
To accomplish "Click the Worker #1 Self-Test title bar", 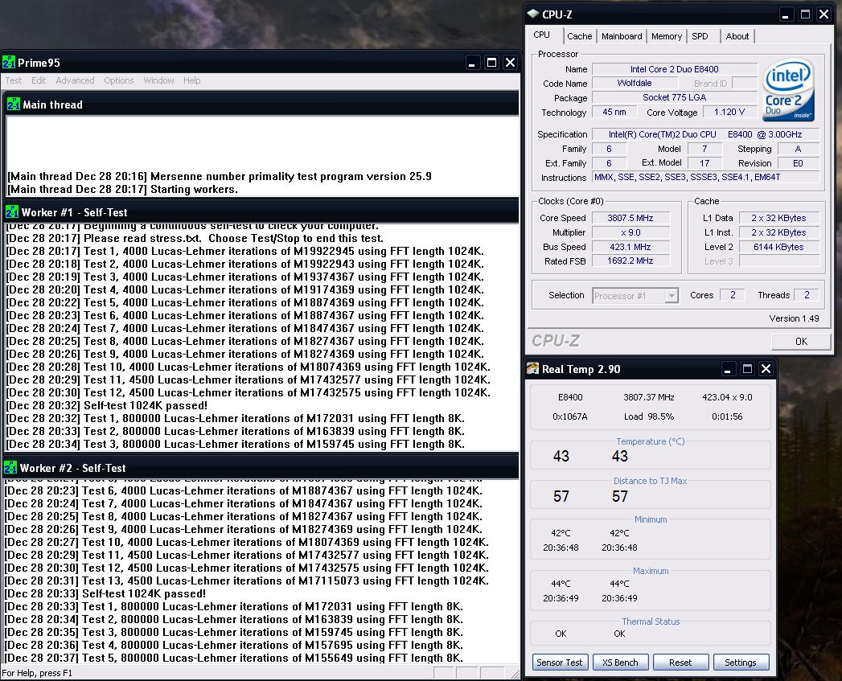I will (x=261, y=212).
